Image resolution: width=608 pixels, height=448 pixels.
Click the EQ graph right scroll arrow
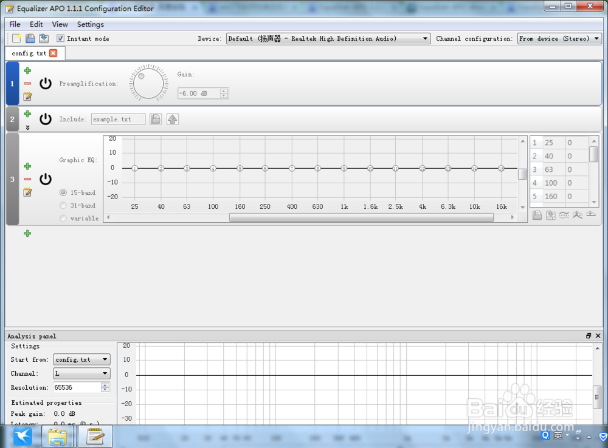pos(513,217)
